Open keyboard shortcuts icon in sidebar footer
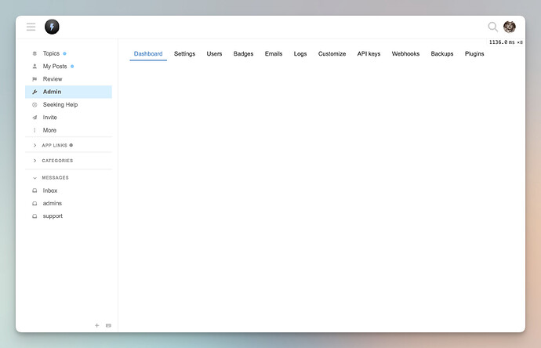 pos(108,325)
